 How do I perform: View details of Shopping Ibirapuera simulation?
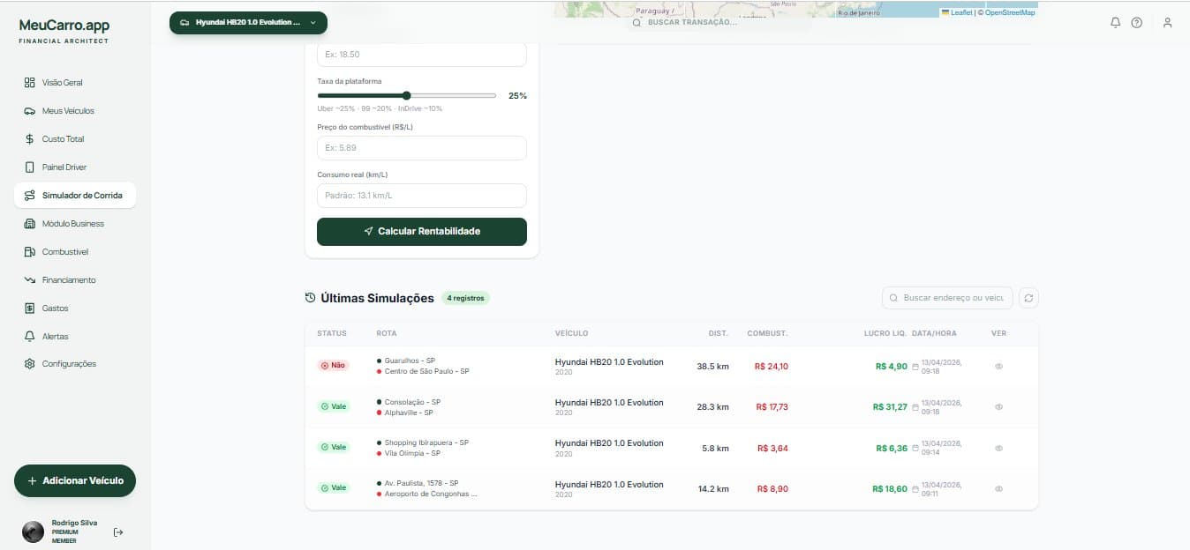pos(998,449)
